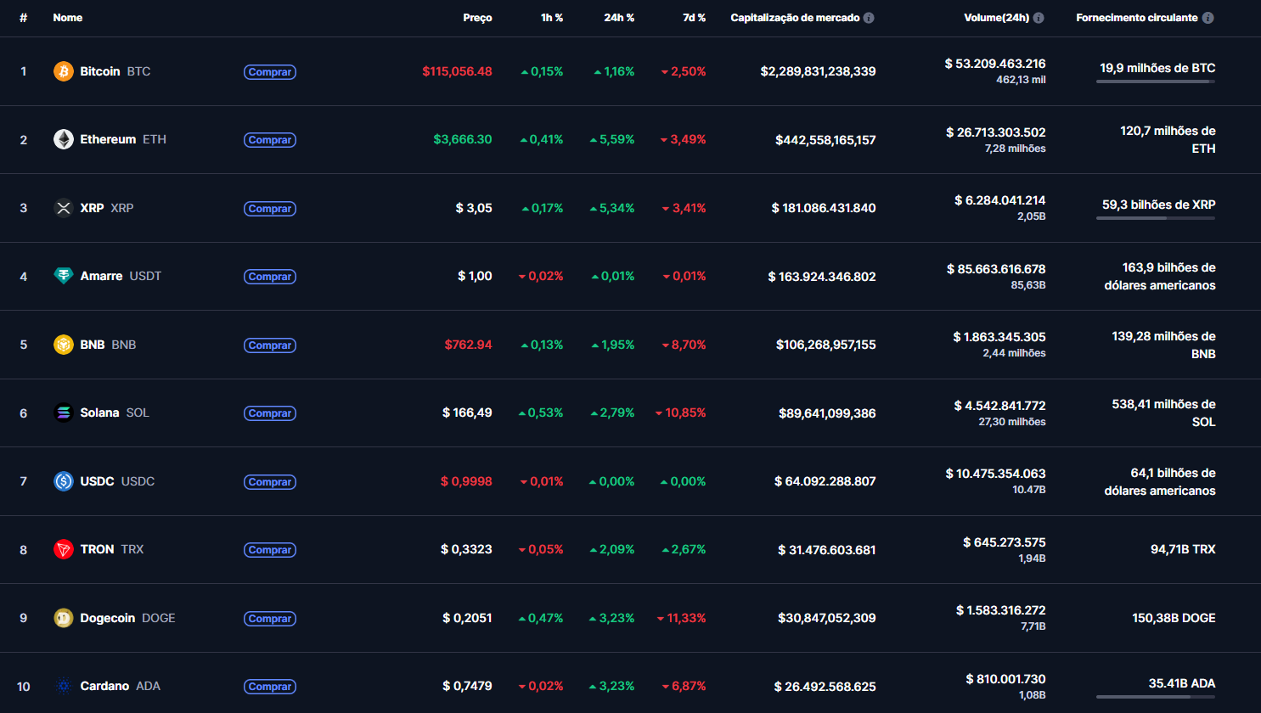The width and height of the screenshot is (1261, 713).
Task: Click the BNB yellow logo icon
Action: coord(64,345)
